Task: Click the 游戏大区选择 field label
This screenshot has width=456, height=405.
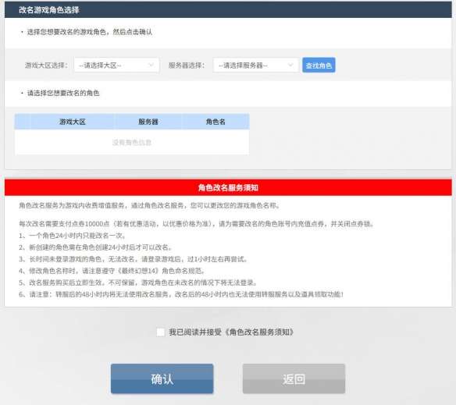Action: (x=46, y=66)
